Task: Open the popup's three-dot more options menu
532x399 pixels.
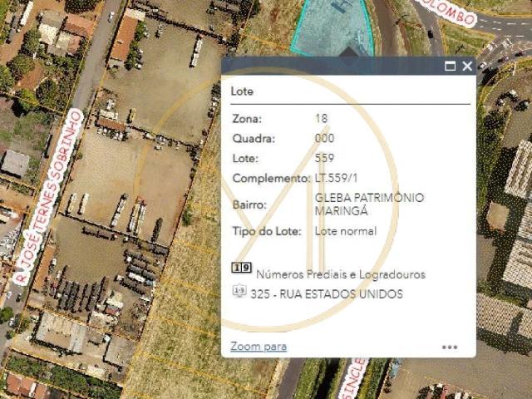Action: (x=450, y=347)
